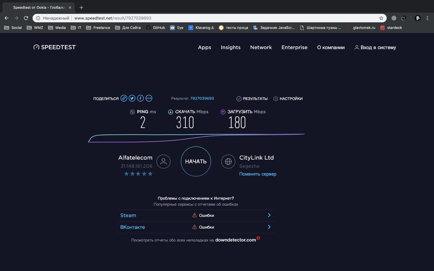Click the globe extension icon in toolbar
The width and height of the screenshot is (434, 271).
pyautogui.click(x=394, y=18)
